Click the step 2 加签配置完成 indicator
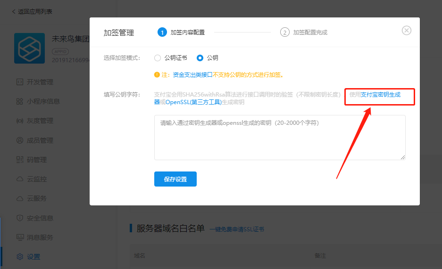The height and width of the screenshot is (269, 442). tap(304, 33)
